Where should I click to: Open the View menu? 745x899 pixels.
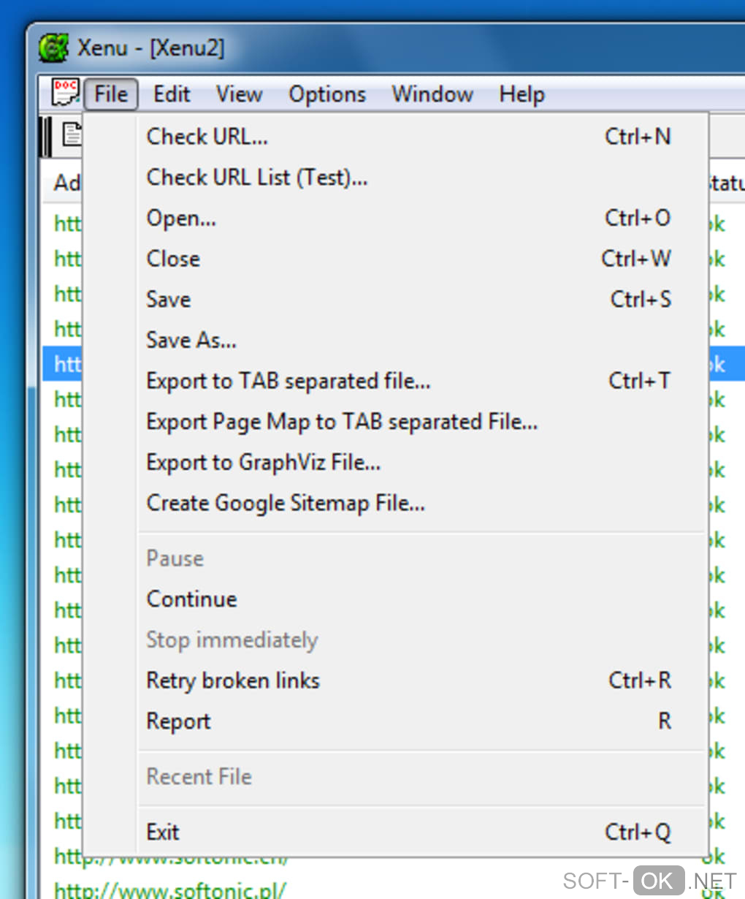[x=239, y=94]
